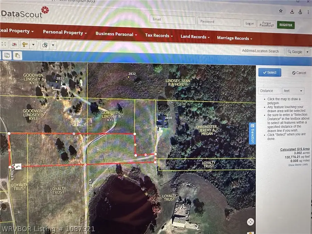
Task: Click the Address/Location Search field
Action: [262, 51]
